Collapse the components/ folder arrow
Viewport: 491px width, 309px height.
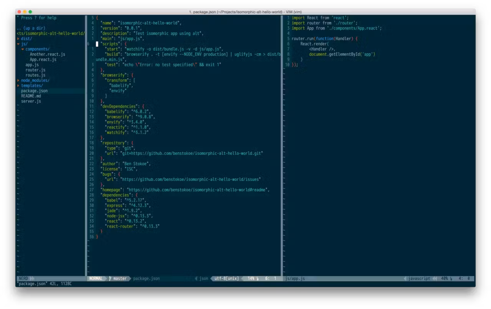pos(23,49)
